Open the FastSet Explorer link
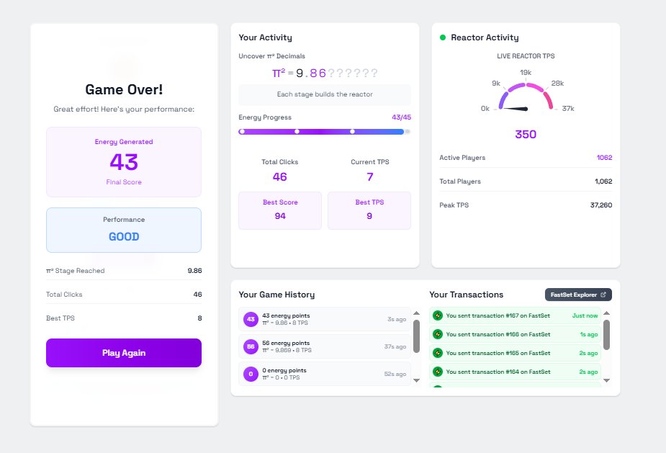Image resolution: width=666 pixels, height=453 pixels. click(x=578, y=295)
